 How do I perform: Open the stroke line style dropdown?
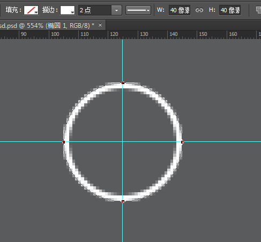click(138, 10)
